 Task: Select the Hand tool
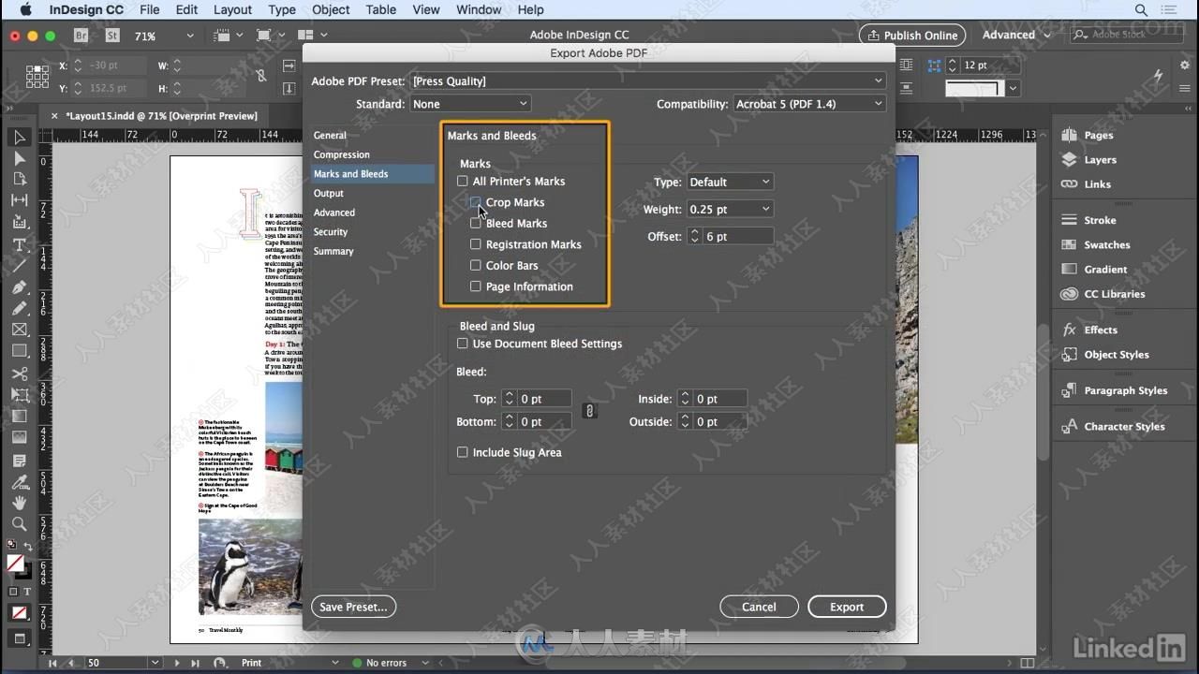click(x=19, y=503)
